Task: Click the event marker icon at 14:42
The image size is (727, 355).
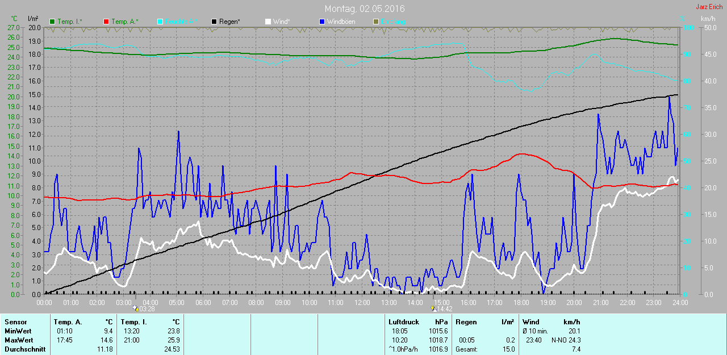Action: tap(434, 308)
